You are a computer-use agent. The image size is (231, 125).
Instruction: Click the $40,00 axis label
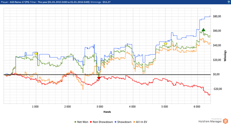(x=217, y=45)
